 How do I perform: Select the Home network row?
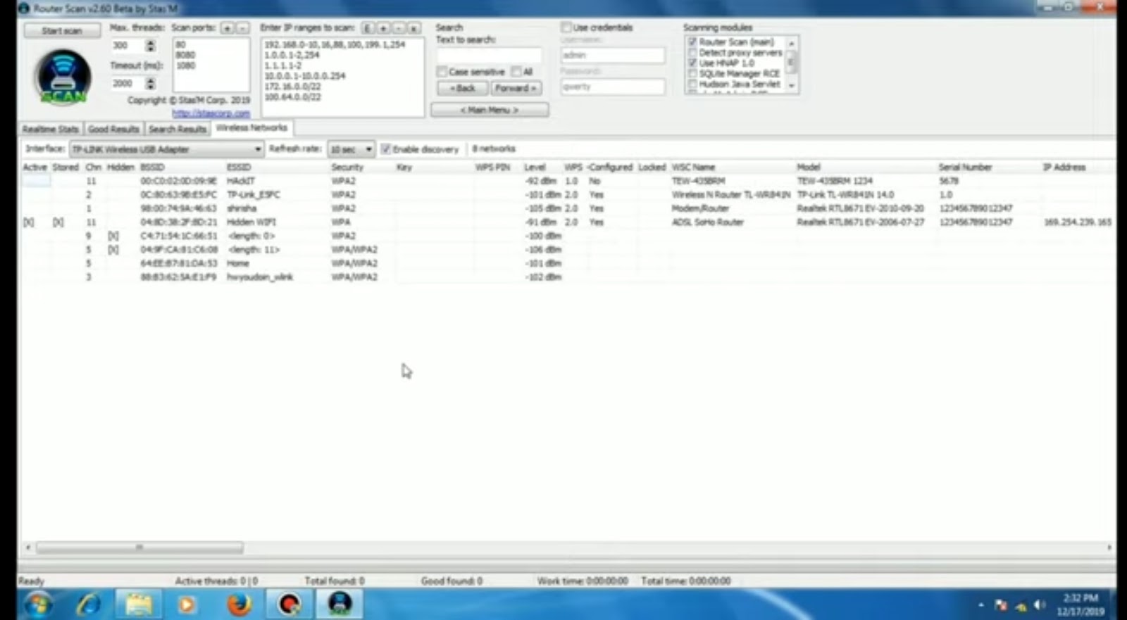pos(567,263)
